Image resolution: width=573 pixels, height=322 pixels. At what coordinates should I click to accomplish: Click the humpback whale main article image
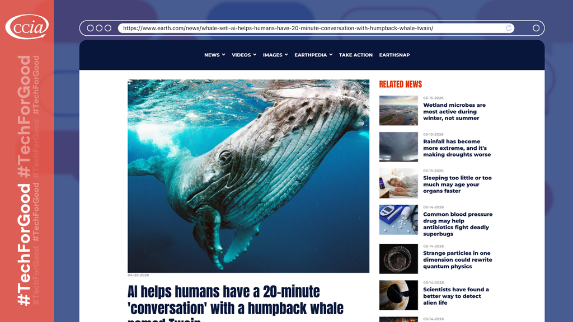[248, 176]
